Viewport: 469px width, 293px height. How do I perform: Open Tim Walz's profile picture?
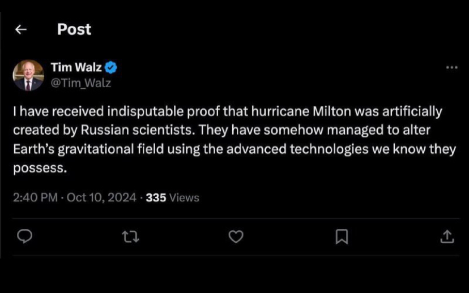coord(28,75)
